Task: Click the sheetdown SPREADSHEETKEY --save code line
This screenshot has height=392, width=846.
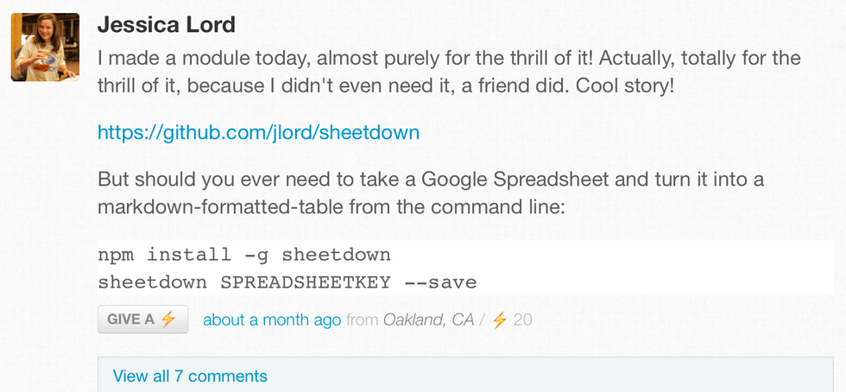Action: pyautogui.click(x=287, y=282)
